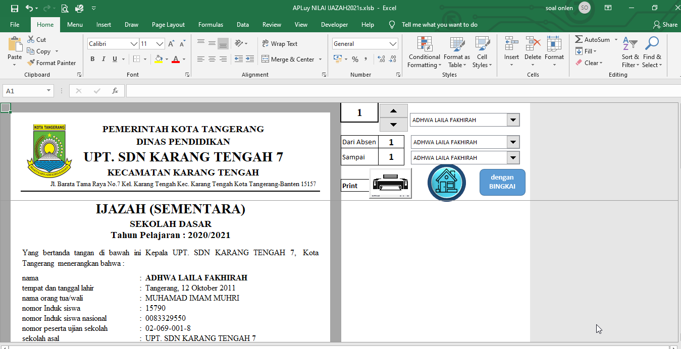Click the spin button down arrow

393,125
